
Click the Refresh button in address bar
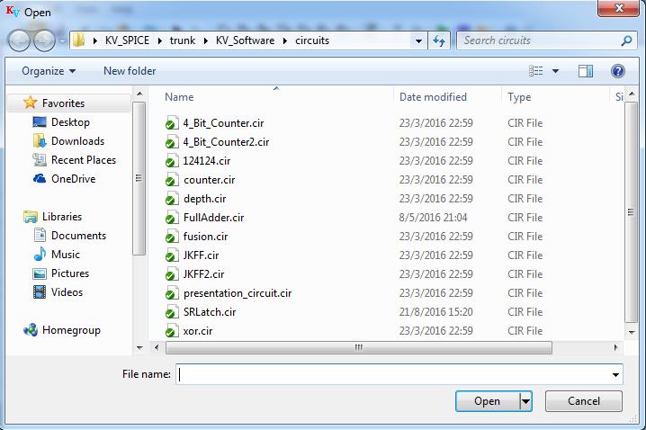tap(439, 40)
